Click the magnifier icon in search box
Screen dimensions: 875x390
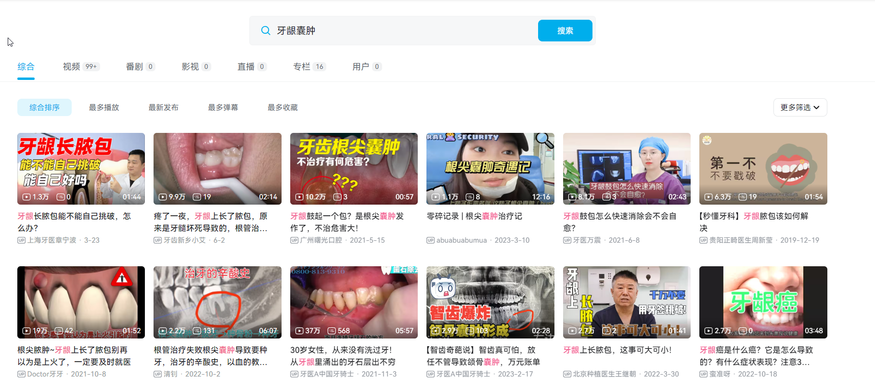coord(265,31)
